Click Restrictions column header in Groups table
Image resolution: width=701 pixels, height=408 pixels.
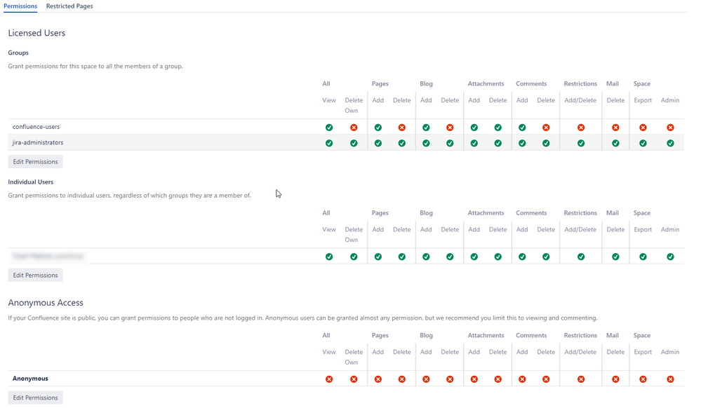580,83
